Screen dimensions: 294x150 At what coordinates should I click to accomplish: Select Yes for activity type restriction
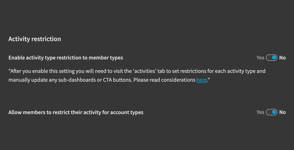coord(260,58)
